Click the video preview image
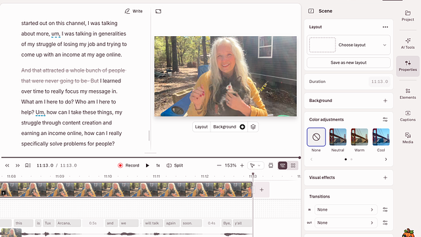The image size is (421, 237). pyautogui.click(x=226, y=76)
